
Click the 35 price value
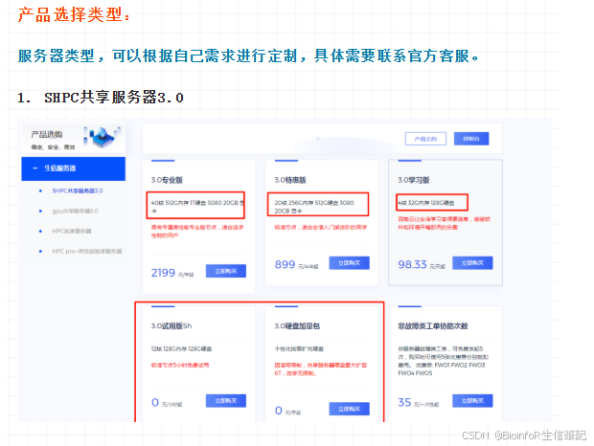pos(404,402)
